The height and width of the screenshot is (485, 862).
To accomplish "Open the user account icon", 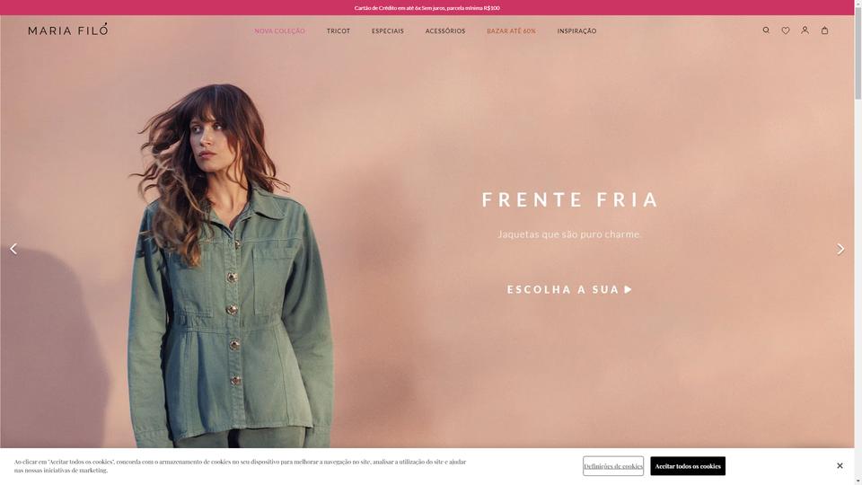I will [x=805, y=31].
